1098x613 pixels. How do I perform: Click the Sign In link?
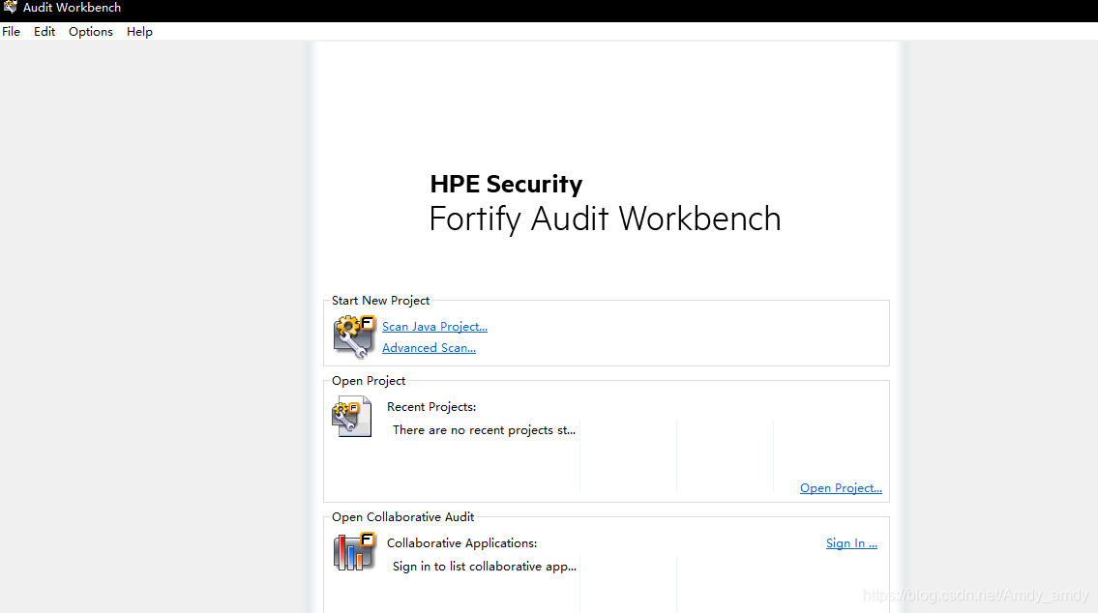[x=851, y=543]
